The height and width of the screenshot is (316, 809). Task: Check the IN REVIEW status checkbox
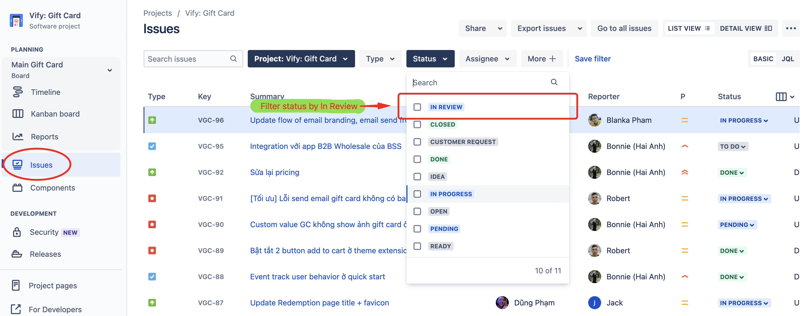tap(417, 107)
